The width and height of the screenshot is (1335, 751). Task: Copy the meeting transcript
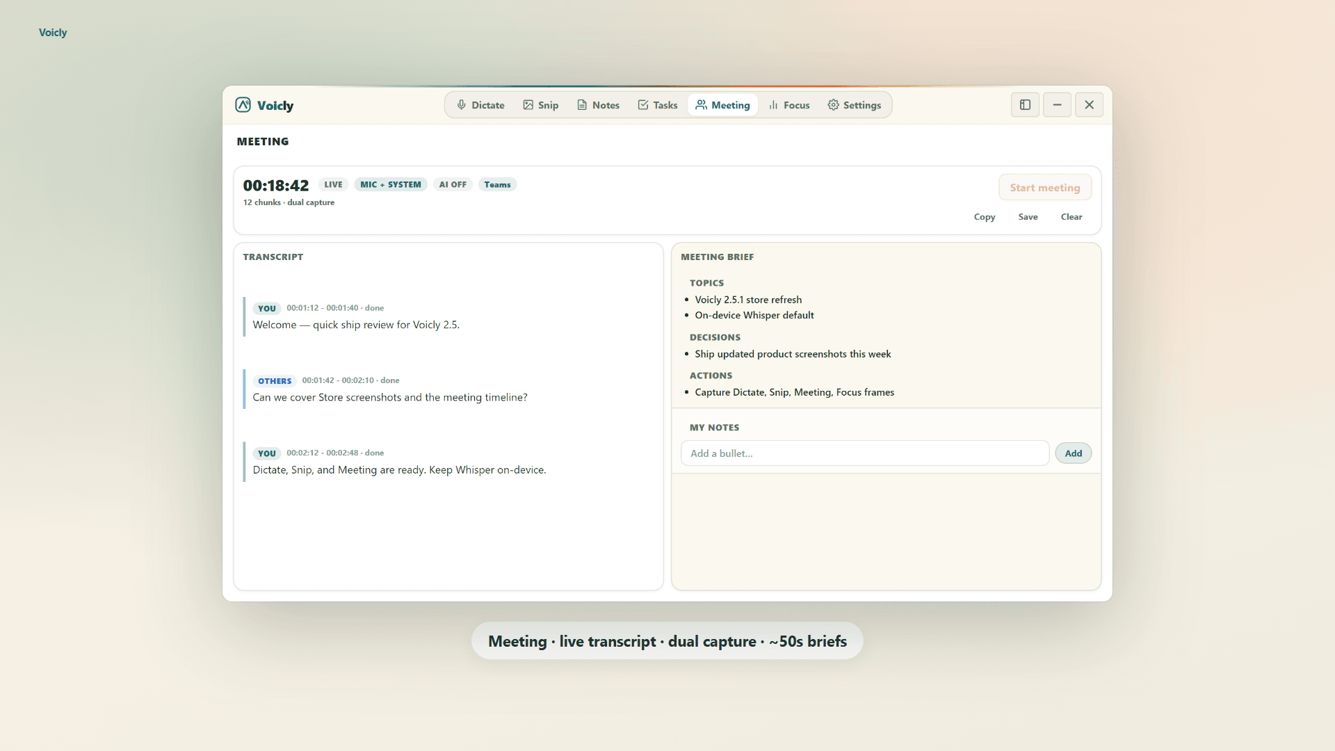[985, 217]
